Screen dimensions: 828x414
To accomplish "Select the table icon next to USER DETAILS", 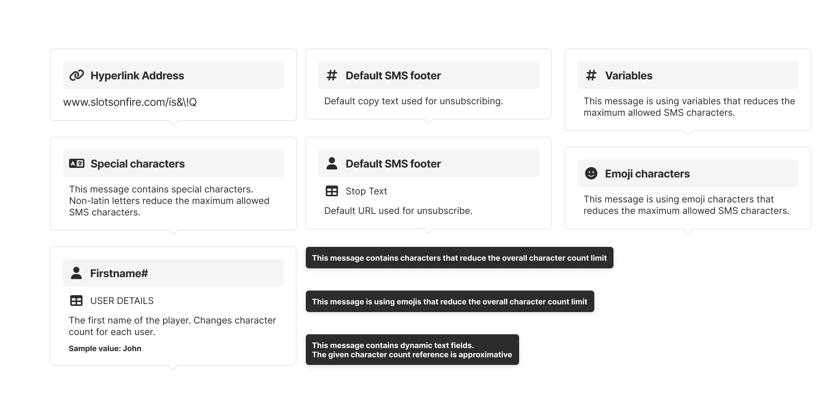I will (x=77, y=301).
